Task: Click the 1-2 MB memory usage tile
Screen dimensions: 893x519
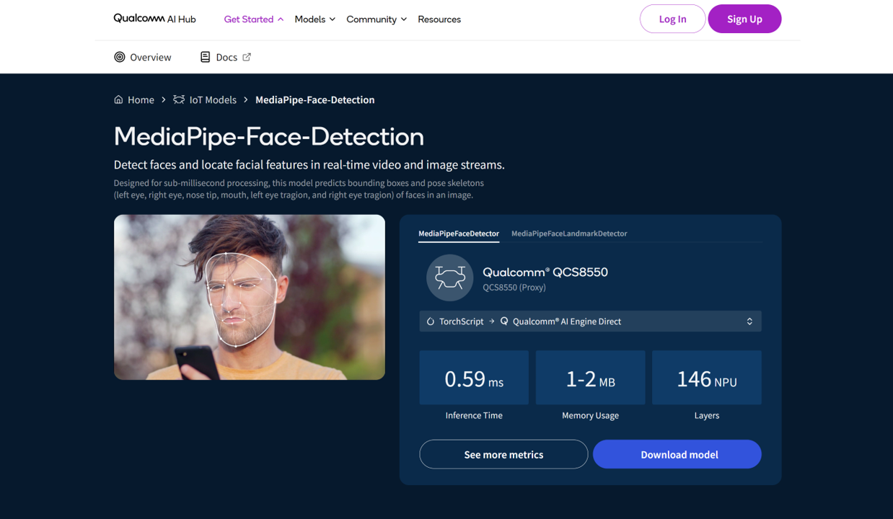Action: (590, 378)
